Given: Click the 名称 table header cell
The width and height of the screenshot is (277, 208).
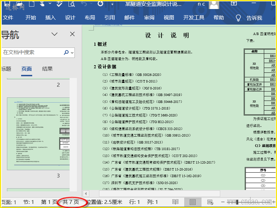Looking at the screenshot, I should click(x=254, y=51).
